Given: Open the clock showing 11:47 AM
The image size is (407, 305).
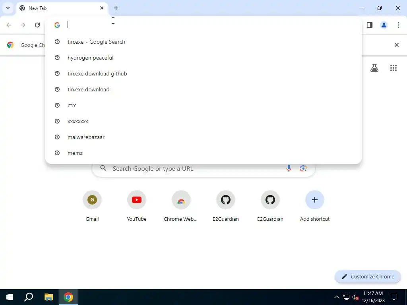Looking at the screenshot, I should pos(373,297).
